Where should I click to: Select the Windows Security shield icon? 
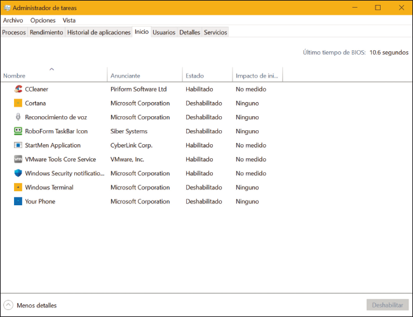coord(18,173)
